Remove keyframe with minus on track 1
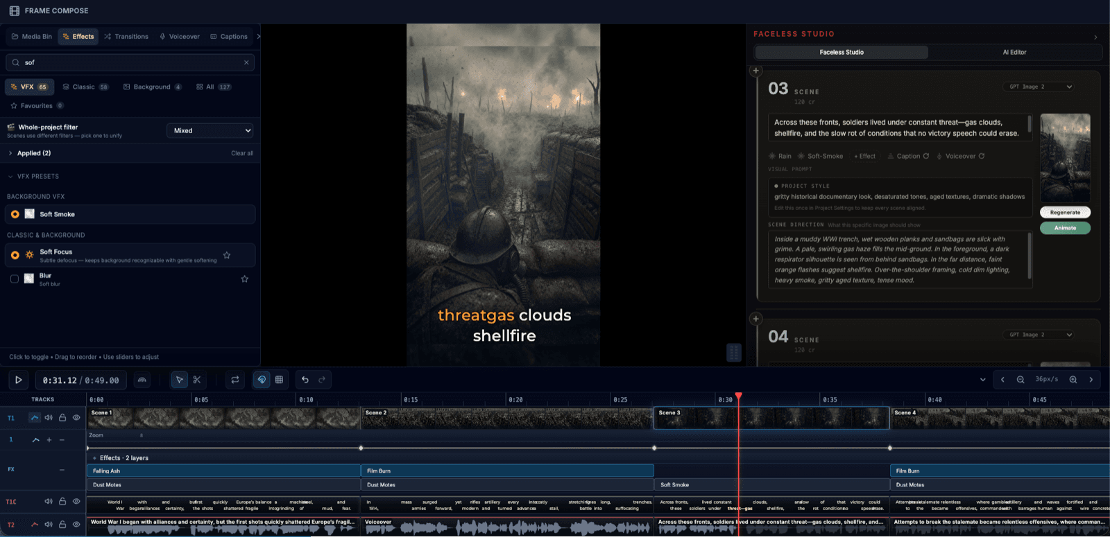Screen dimensions: 1110x537 click(62, 440)
